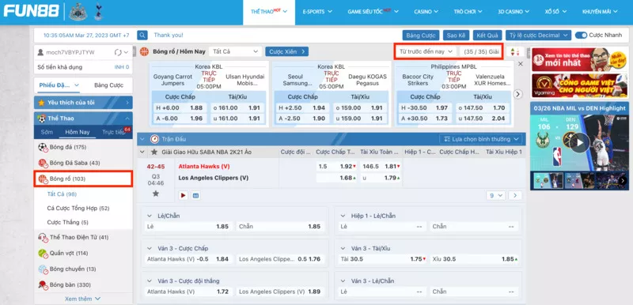Select Cá Cược Tổng Hợp (52)
The image size is (633, 305).
[x=78, y=209]
